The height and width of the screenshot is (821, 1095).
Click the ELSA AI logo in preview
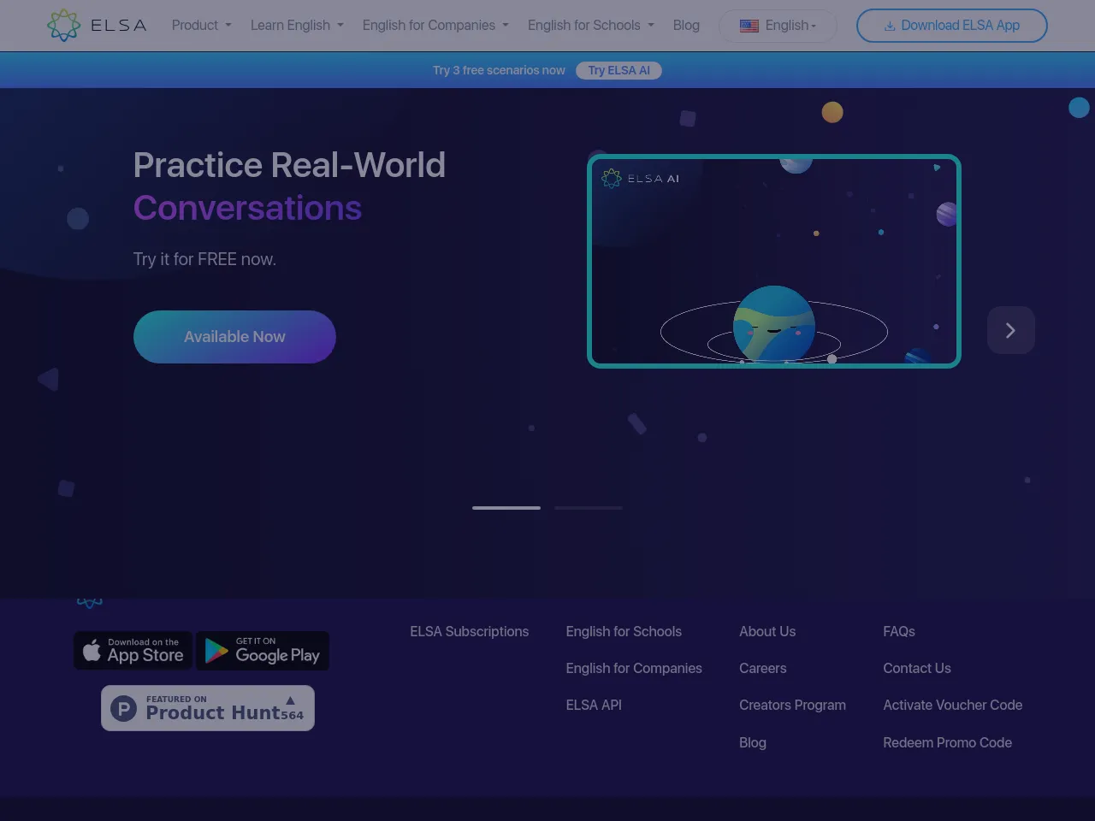[641, 178]
